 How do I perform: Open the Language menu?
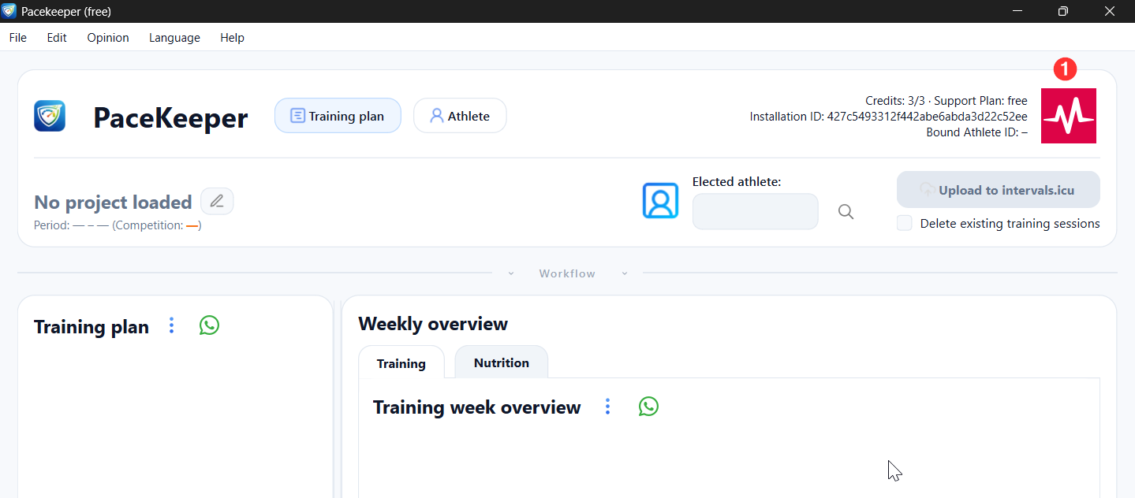[x=174, y=38]
